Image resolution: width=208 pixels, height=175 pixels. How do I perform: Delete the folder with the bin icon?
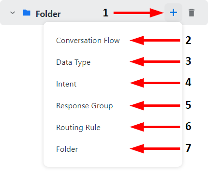192,13
